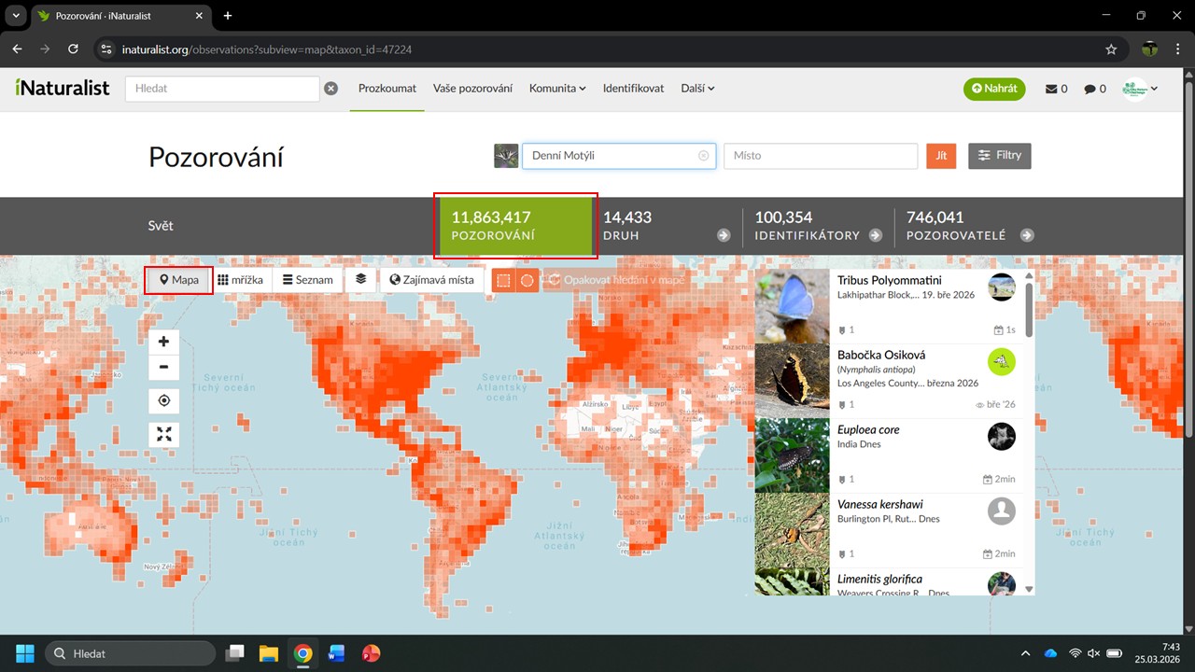
Task: Switch to Seznam list view
Action: pyautogui.click(x=307, y=280)
